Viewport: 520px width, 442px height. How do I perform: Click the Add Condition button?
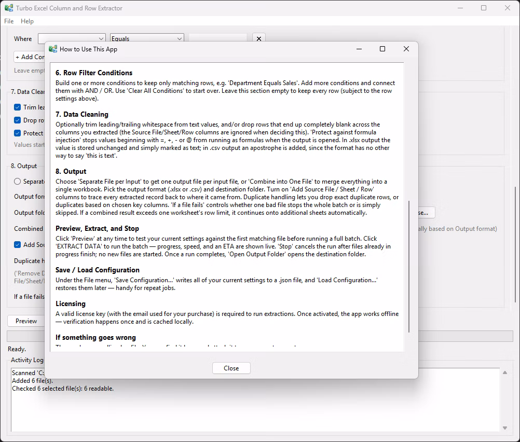coord(30,57)
